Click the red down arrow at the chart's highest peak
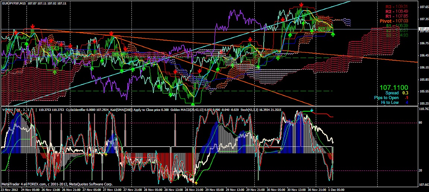Image resolution: width=429 pixels, height=192 pixels. (x=301, y=4)
